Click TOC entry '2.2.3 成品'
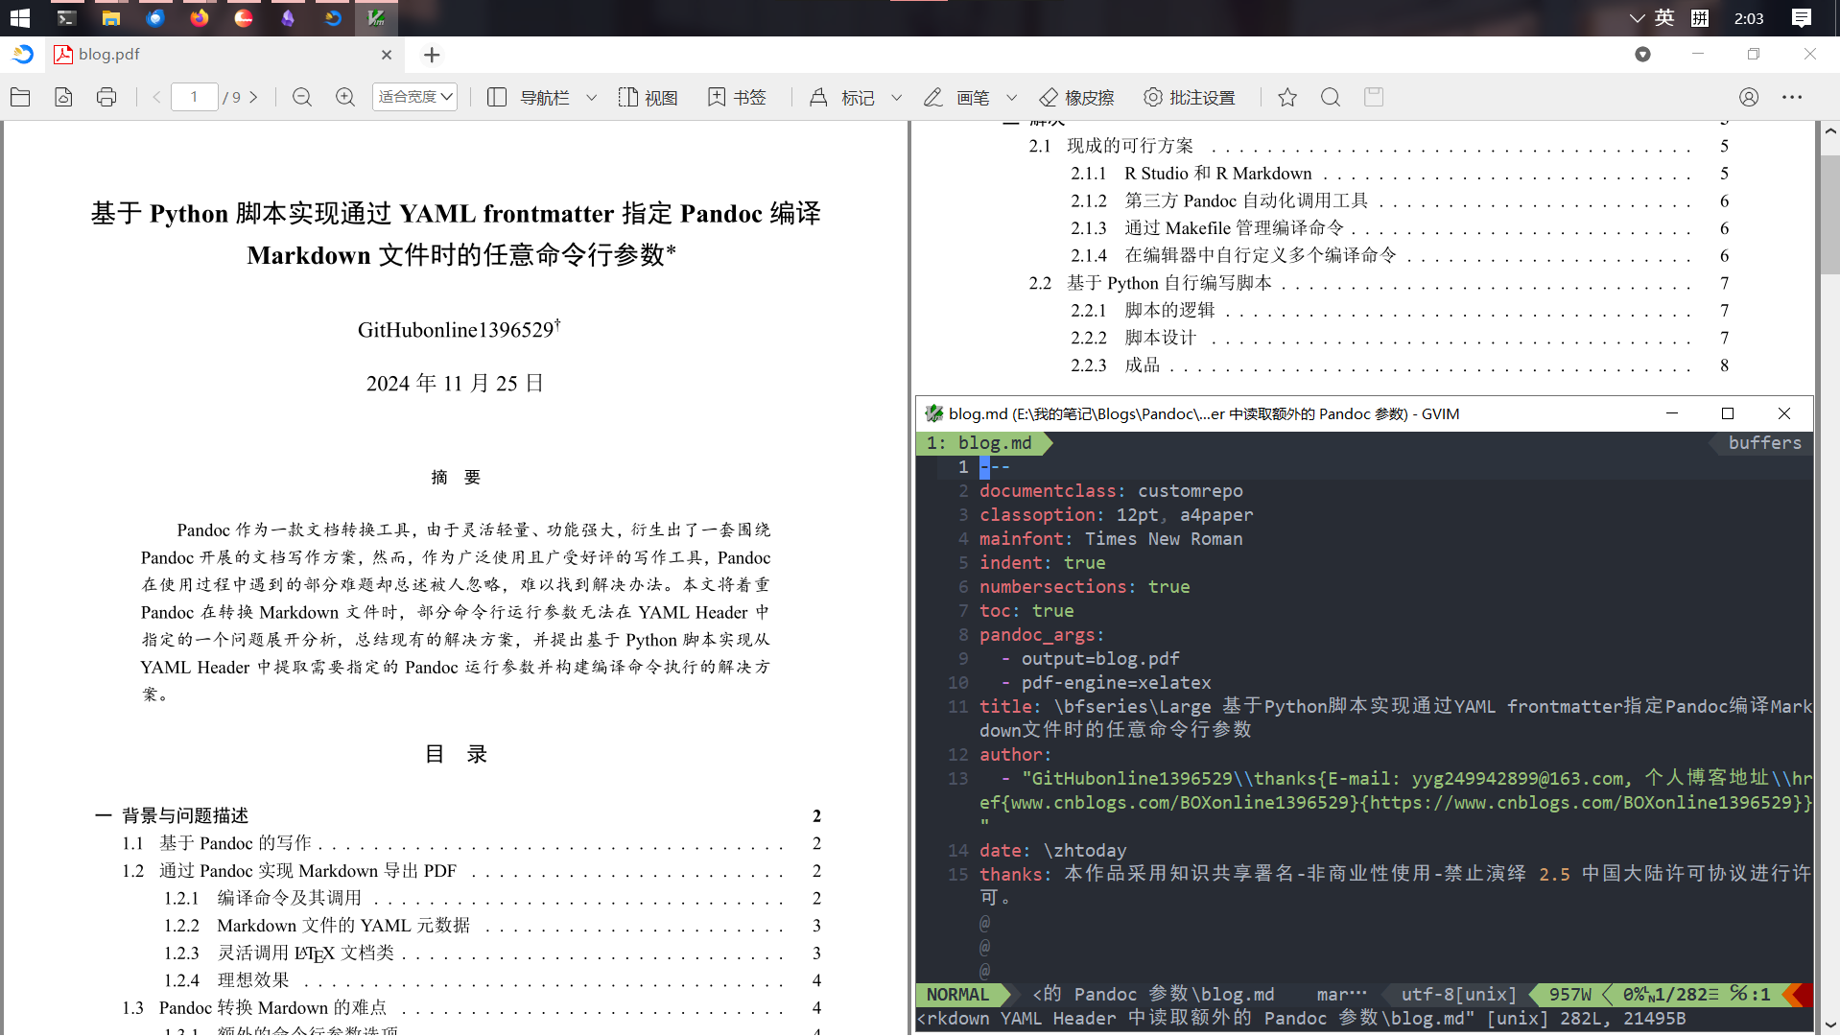Viewport: 1840px width, 1036px height. 1116,365
